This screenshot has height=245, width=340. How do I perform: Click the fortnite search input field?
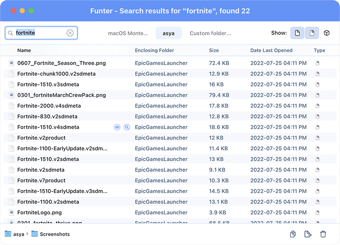41,33
